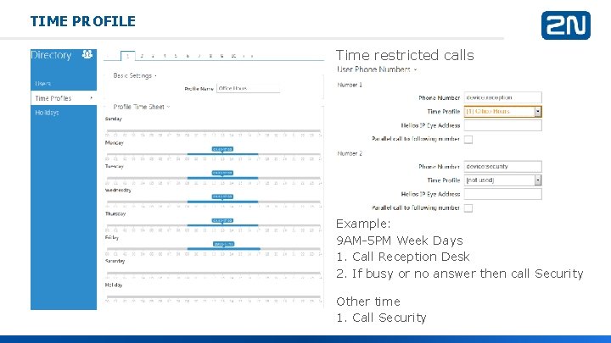Open Number 2 Time Profile dropdown

point(502,180)
